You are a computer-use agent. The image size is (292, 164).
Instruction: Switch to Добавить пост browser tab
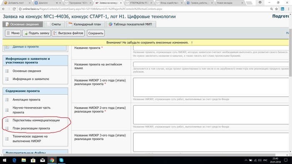tap(17, 3)
